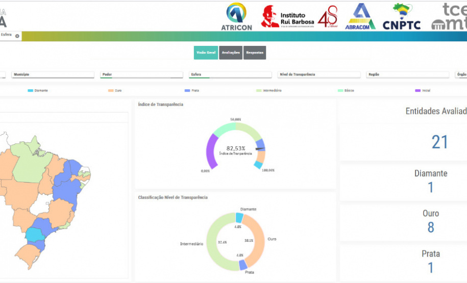Expand the Nível de Transparência filter
The width and height of the screenshot is (467, 283).
coord(319,74)
